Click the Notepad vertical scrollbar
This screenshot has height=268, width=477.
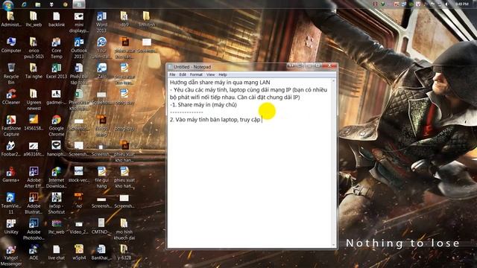pos(334,163)
